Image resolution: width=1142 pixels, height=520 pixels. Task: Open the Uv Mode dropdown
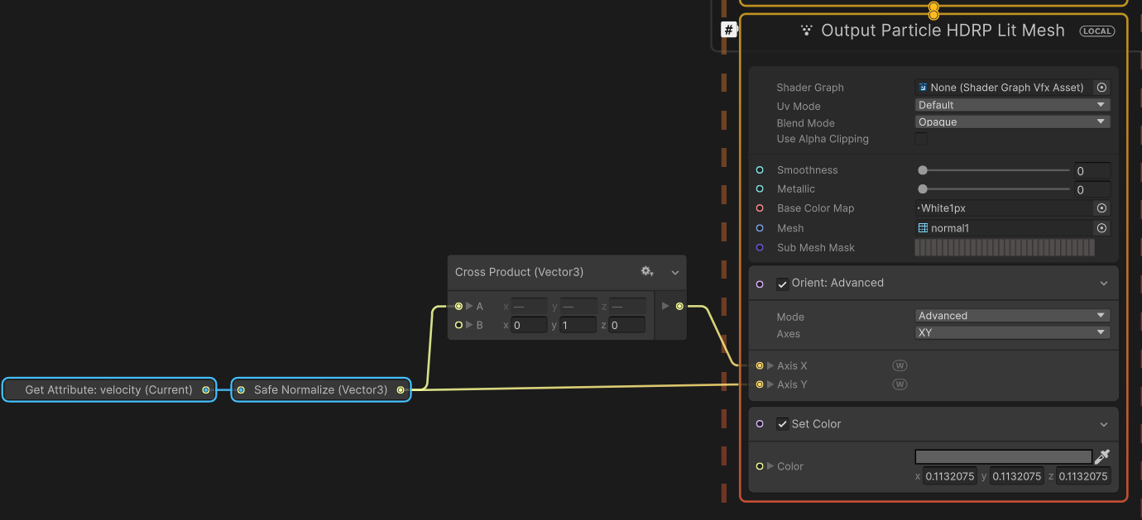(x=1012, y=105)
